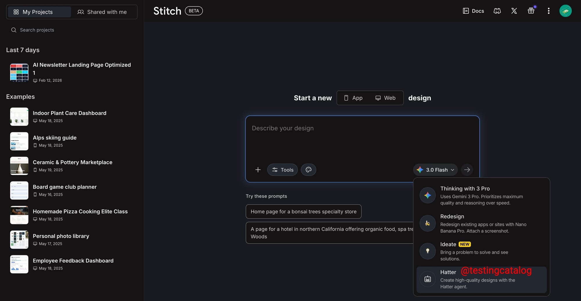Viewport: 581px width, 301px height.
Task: Open the Alps skiing guide project thumbnail
Action: 19,141
